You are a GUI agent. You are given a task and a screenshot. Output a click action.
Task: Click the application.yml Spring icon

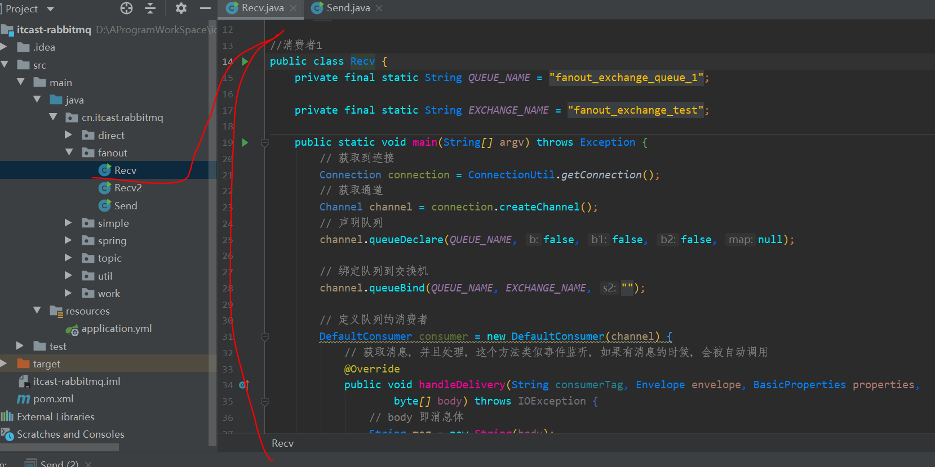pyautogui.click(x=72, y=330)
